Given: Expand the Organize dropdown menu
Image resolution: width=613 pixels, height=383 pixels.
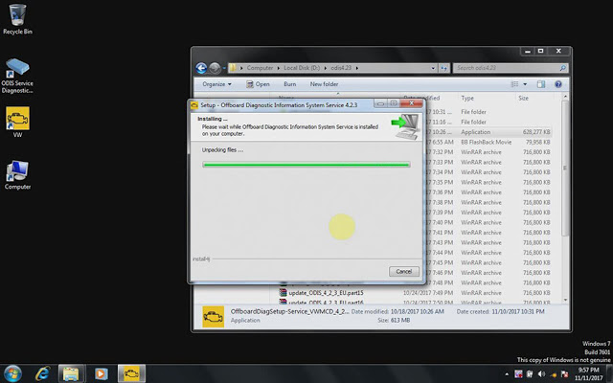Looking at the screenshot, I should point(217,84).
